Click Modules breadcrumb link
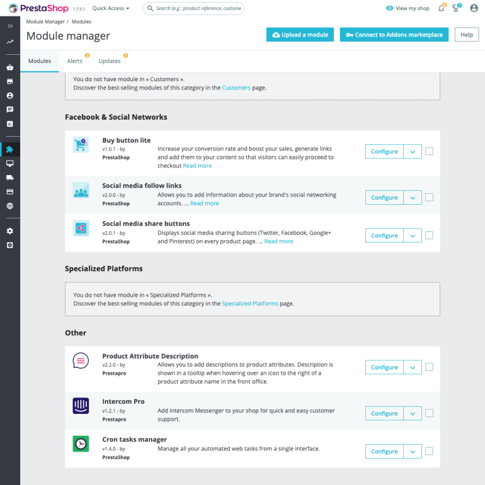Screen dimensions: 485x485 (x=81, y=21)
